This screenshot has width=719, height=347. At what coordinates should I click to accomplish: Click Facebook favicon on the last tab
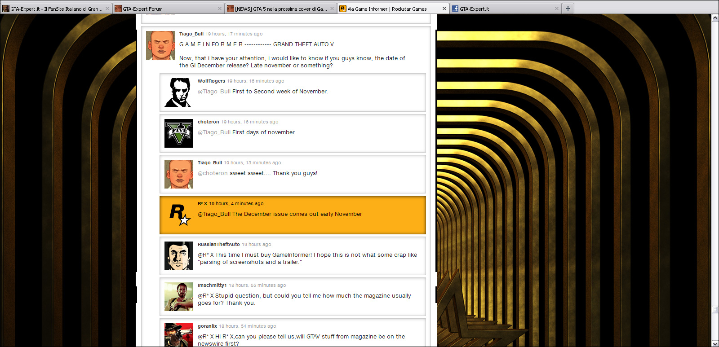(455, 9)
